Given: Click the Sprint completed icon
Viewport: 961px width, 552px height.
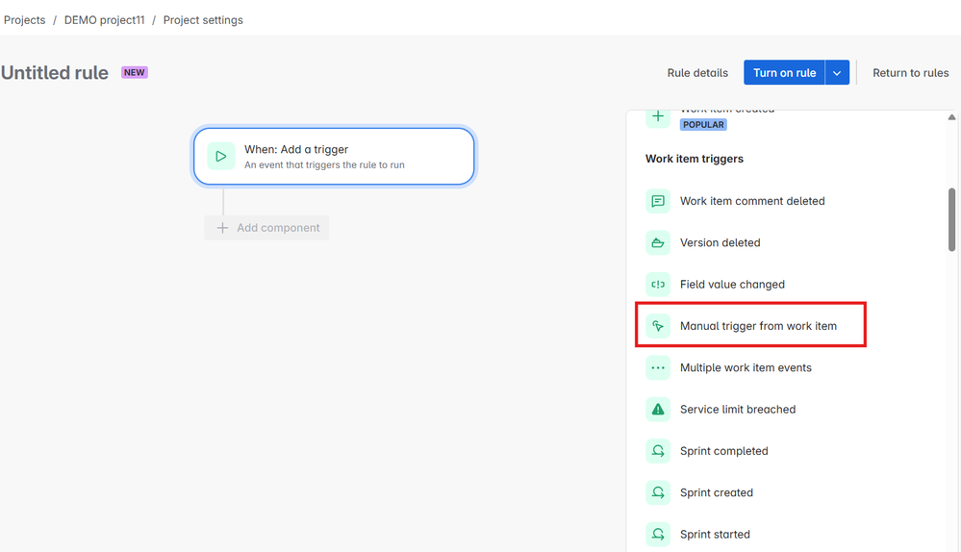Looking at the screenshot, I should [x=658, y=451].
